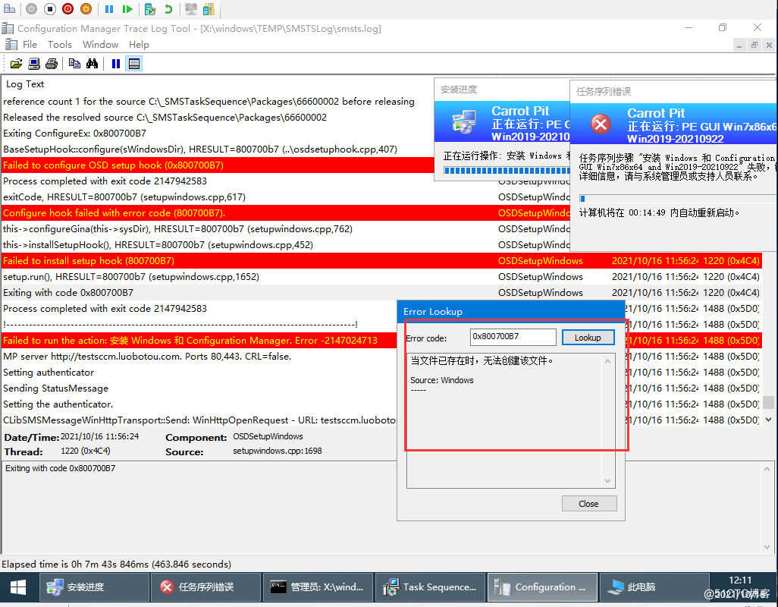This screenshot has height=607, width=778.
Task: Select 'Failed to configure OSD setup hook' row
Action: (218, 165)
